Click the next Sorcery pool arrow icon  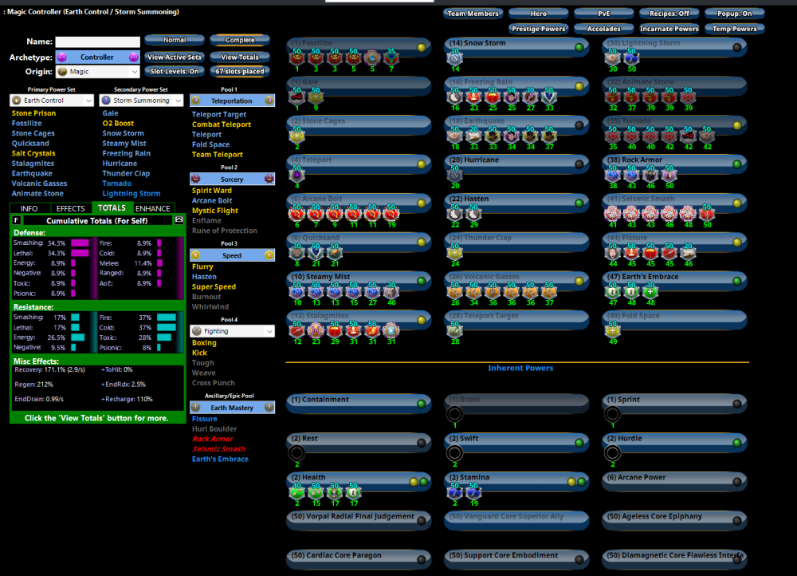click(x=269, y=180)
